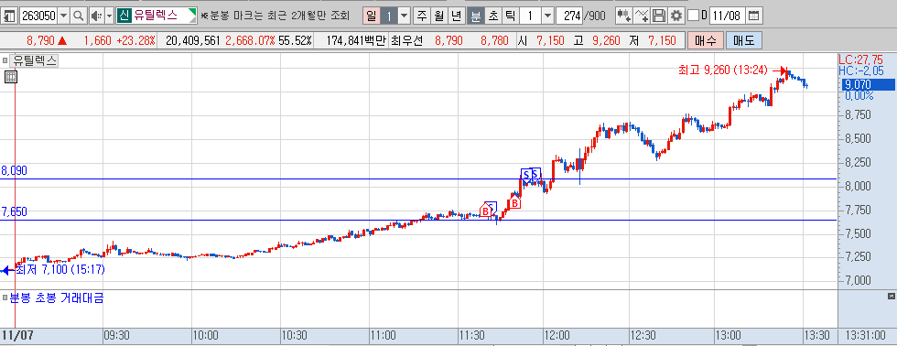
Task: Expand stock code 263050 dropdown
Action: [x=63, y=16]
